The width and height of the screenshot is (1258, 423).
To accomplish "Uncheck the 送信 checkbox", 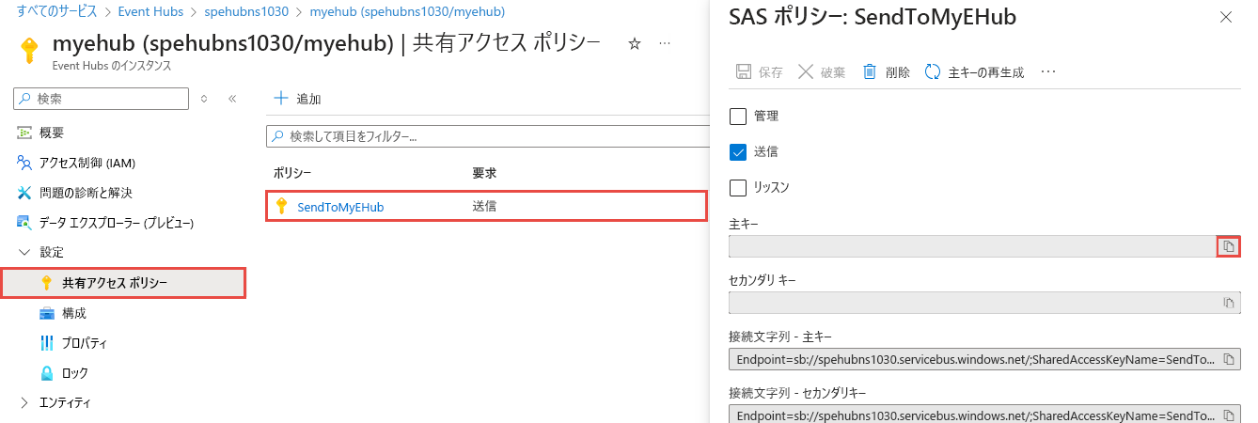I will tap(738, 152).
